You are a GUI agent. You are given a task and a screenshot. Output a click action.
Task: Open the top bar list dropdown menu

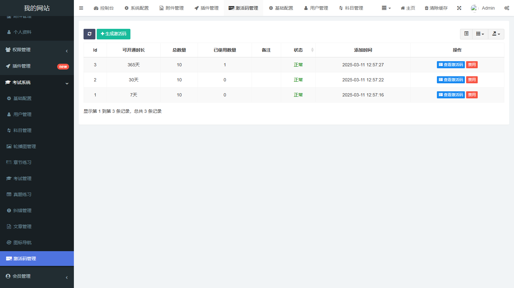(386, 8)
